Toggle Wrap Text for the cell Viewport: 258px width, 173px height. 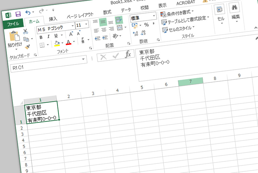[x=119, y=20]
